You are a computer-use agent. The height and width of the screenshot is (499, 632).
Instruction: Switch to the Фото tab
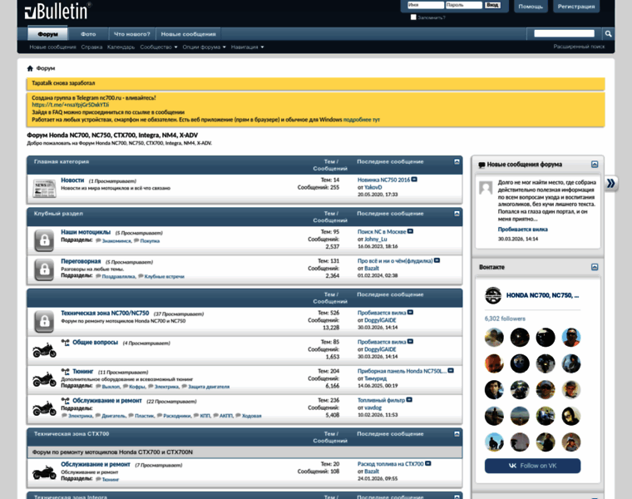[x=88, y=34]
